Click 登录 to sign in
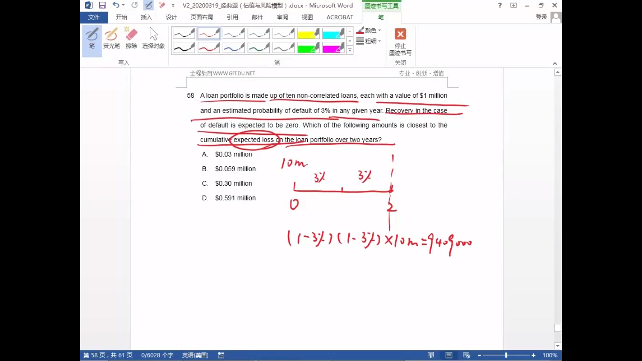 coord(541,17)
